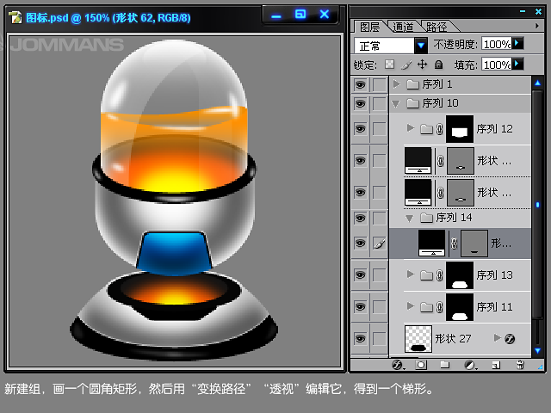Screen dimensions: 551x413
Task: Click the add layer mask icon
Action: point(421,365)
